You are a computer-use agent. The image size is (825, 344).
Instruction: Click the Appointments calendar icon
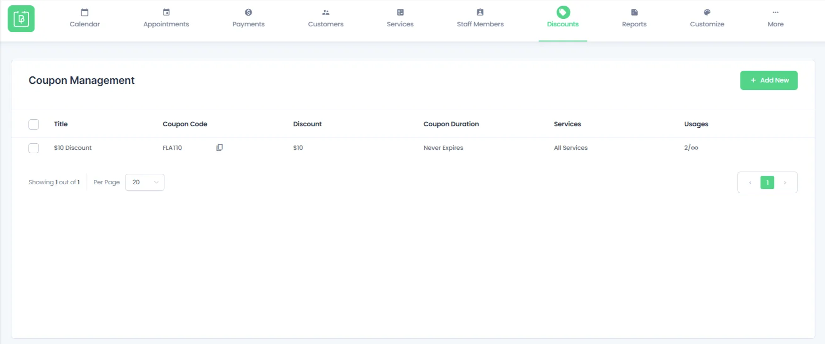click(x=166, y=12)
